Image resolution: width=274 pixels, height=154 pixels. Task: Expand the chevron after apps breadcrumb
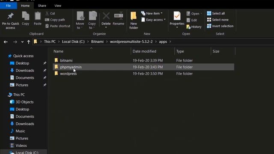170,42
